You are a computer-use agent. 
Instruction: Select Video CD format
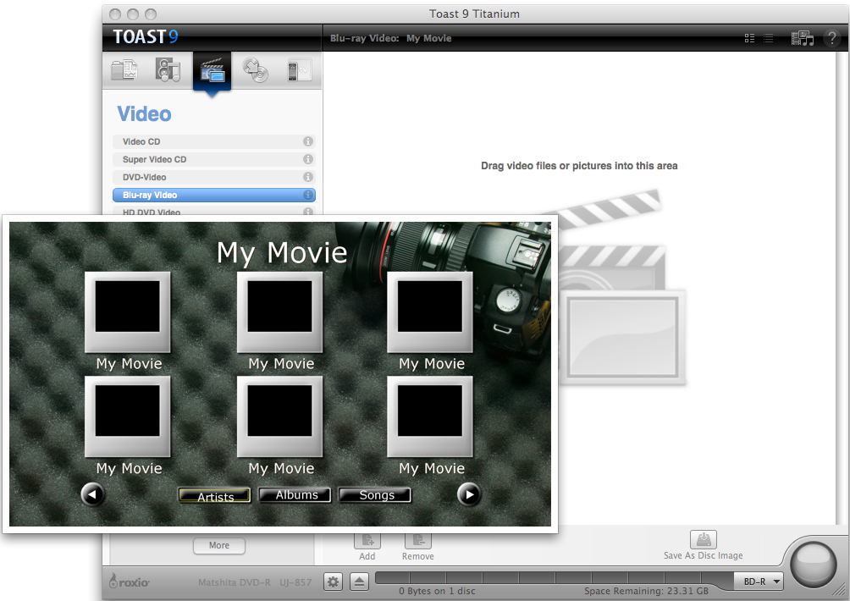tap(213, 141)
